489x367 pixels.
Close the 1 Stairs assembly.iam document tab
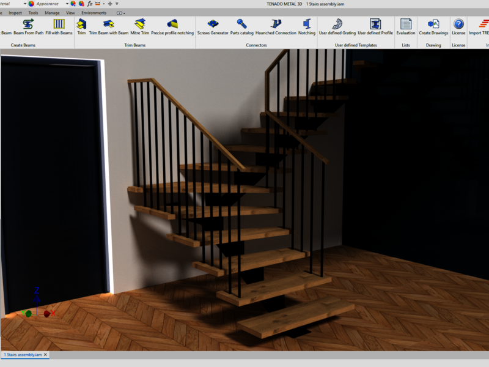(45, 355)
